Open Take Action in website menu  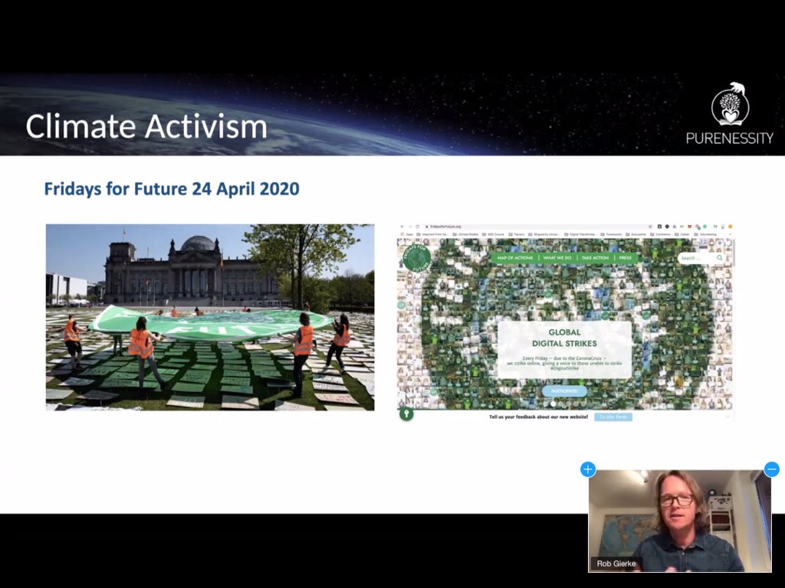point(595,257)
